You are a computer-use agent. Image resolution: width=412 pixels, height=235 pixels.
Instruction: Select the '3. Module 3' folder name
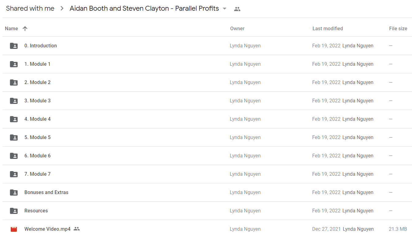click(x=37, y=101)
